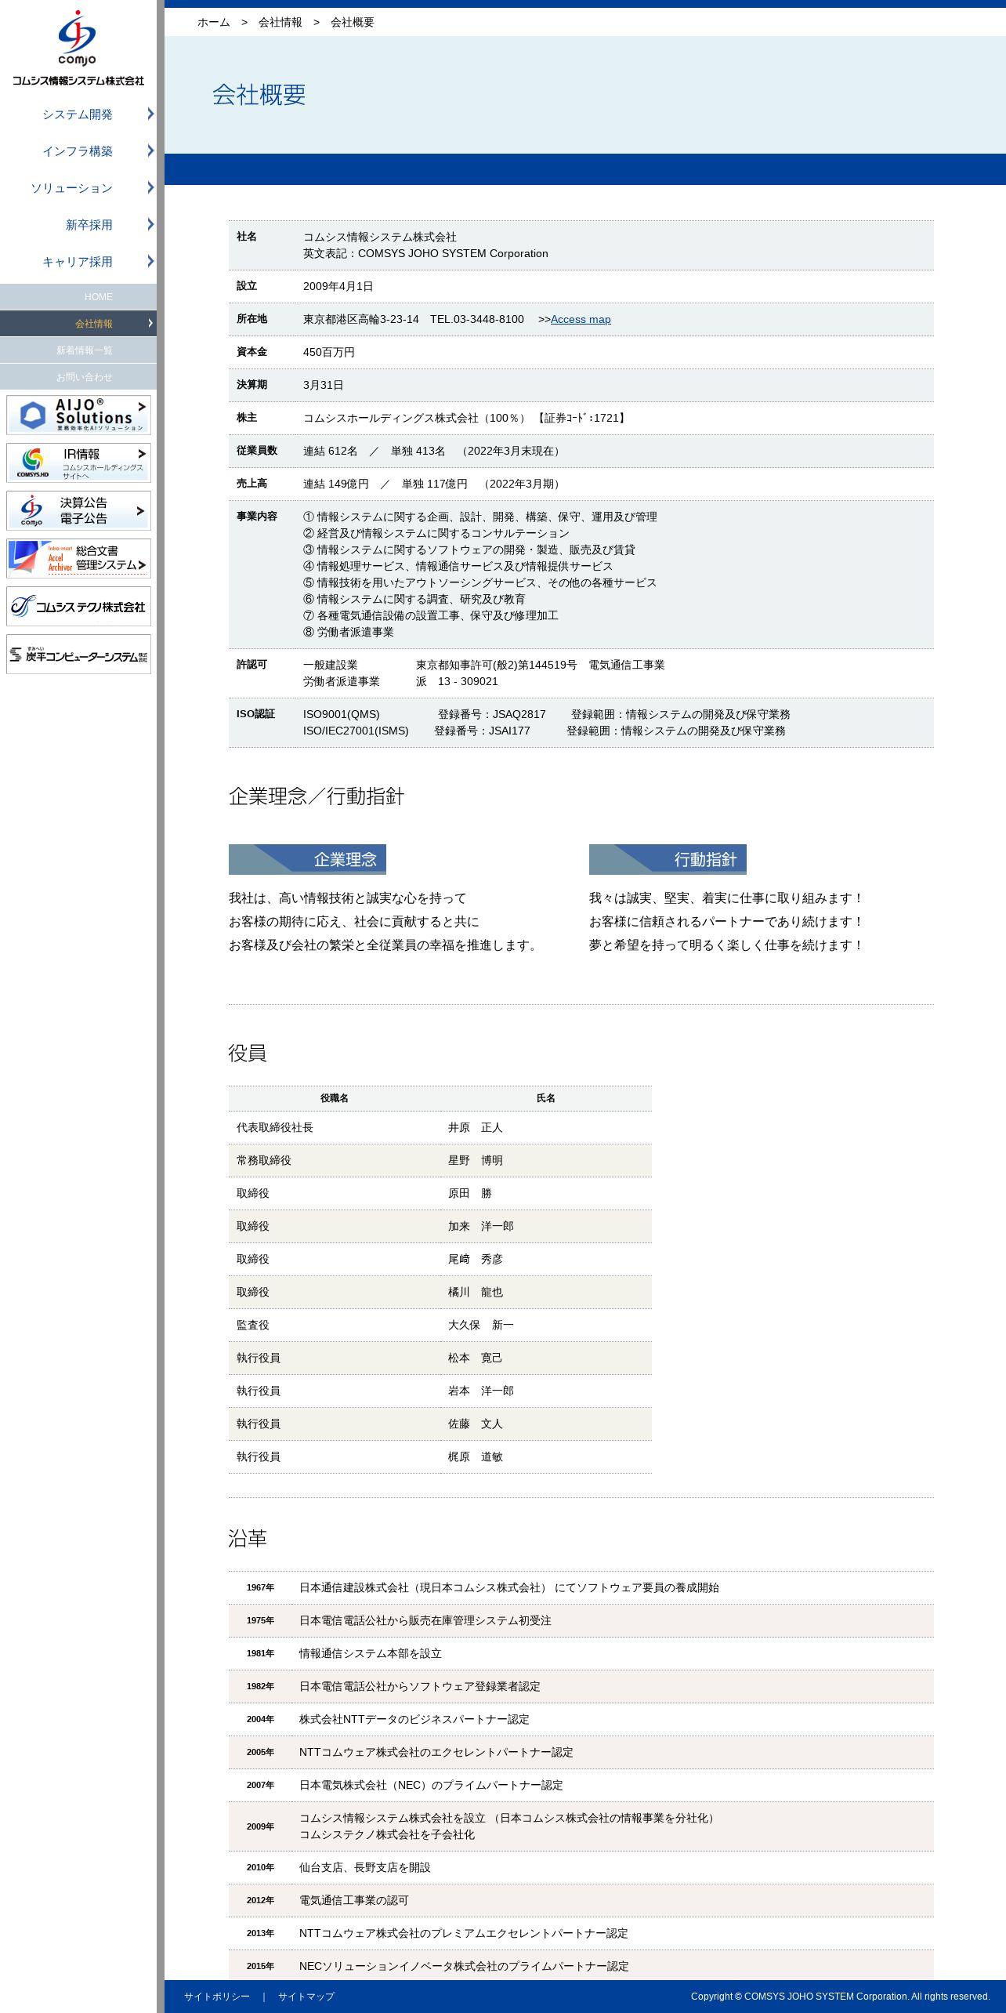The height and width of the screenshot is (2013, 1006).
Task: Click the 1967年 history row
Action: click(581, 1587)
